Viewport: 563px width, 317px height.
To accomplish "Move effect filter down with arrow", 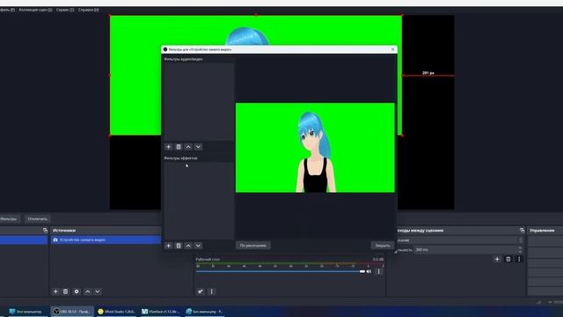I will [198, 246].
